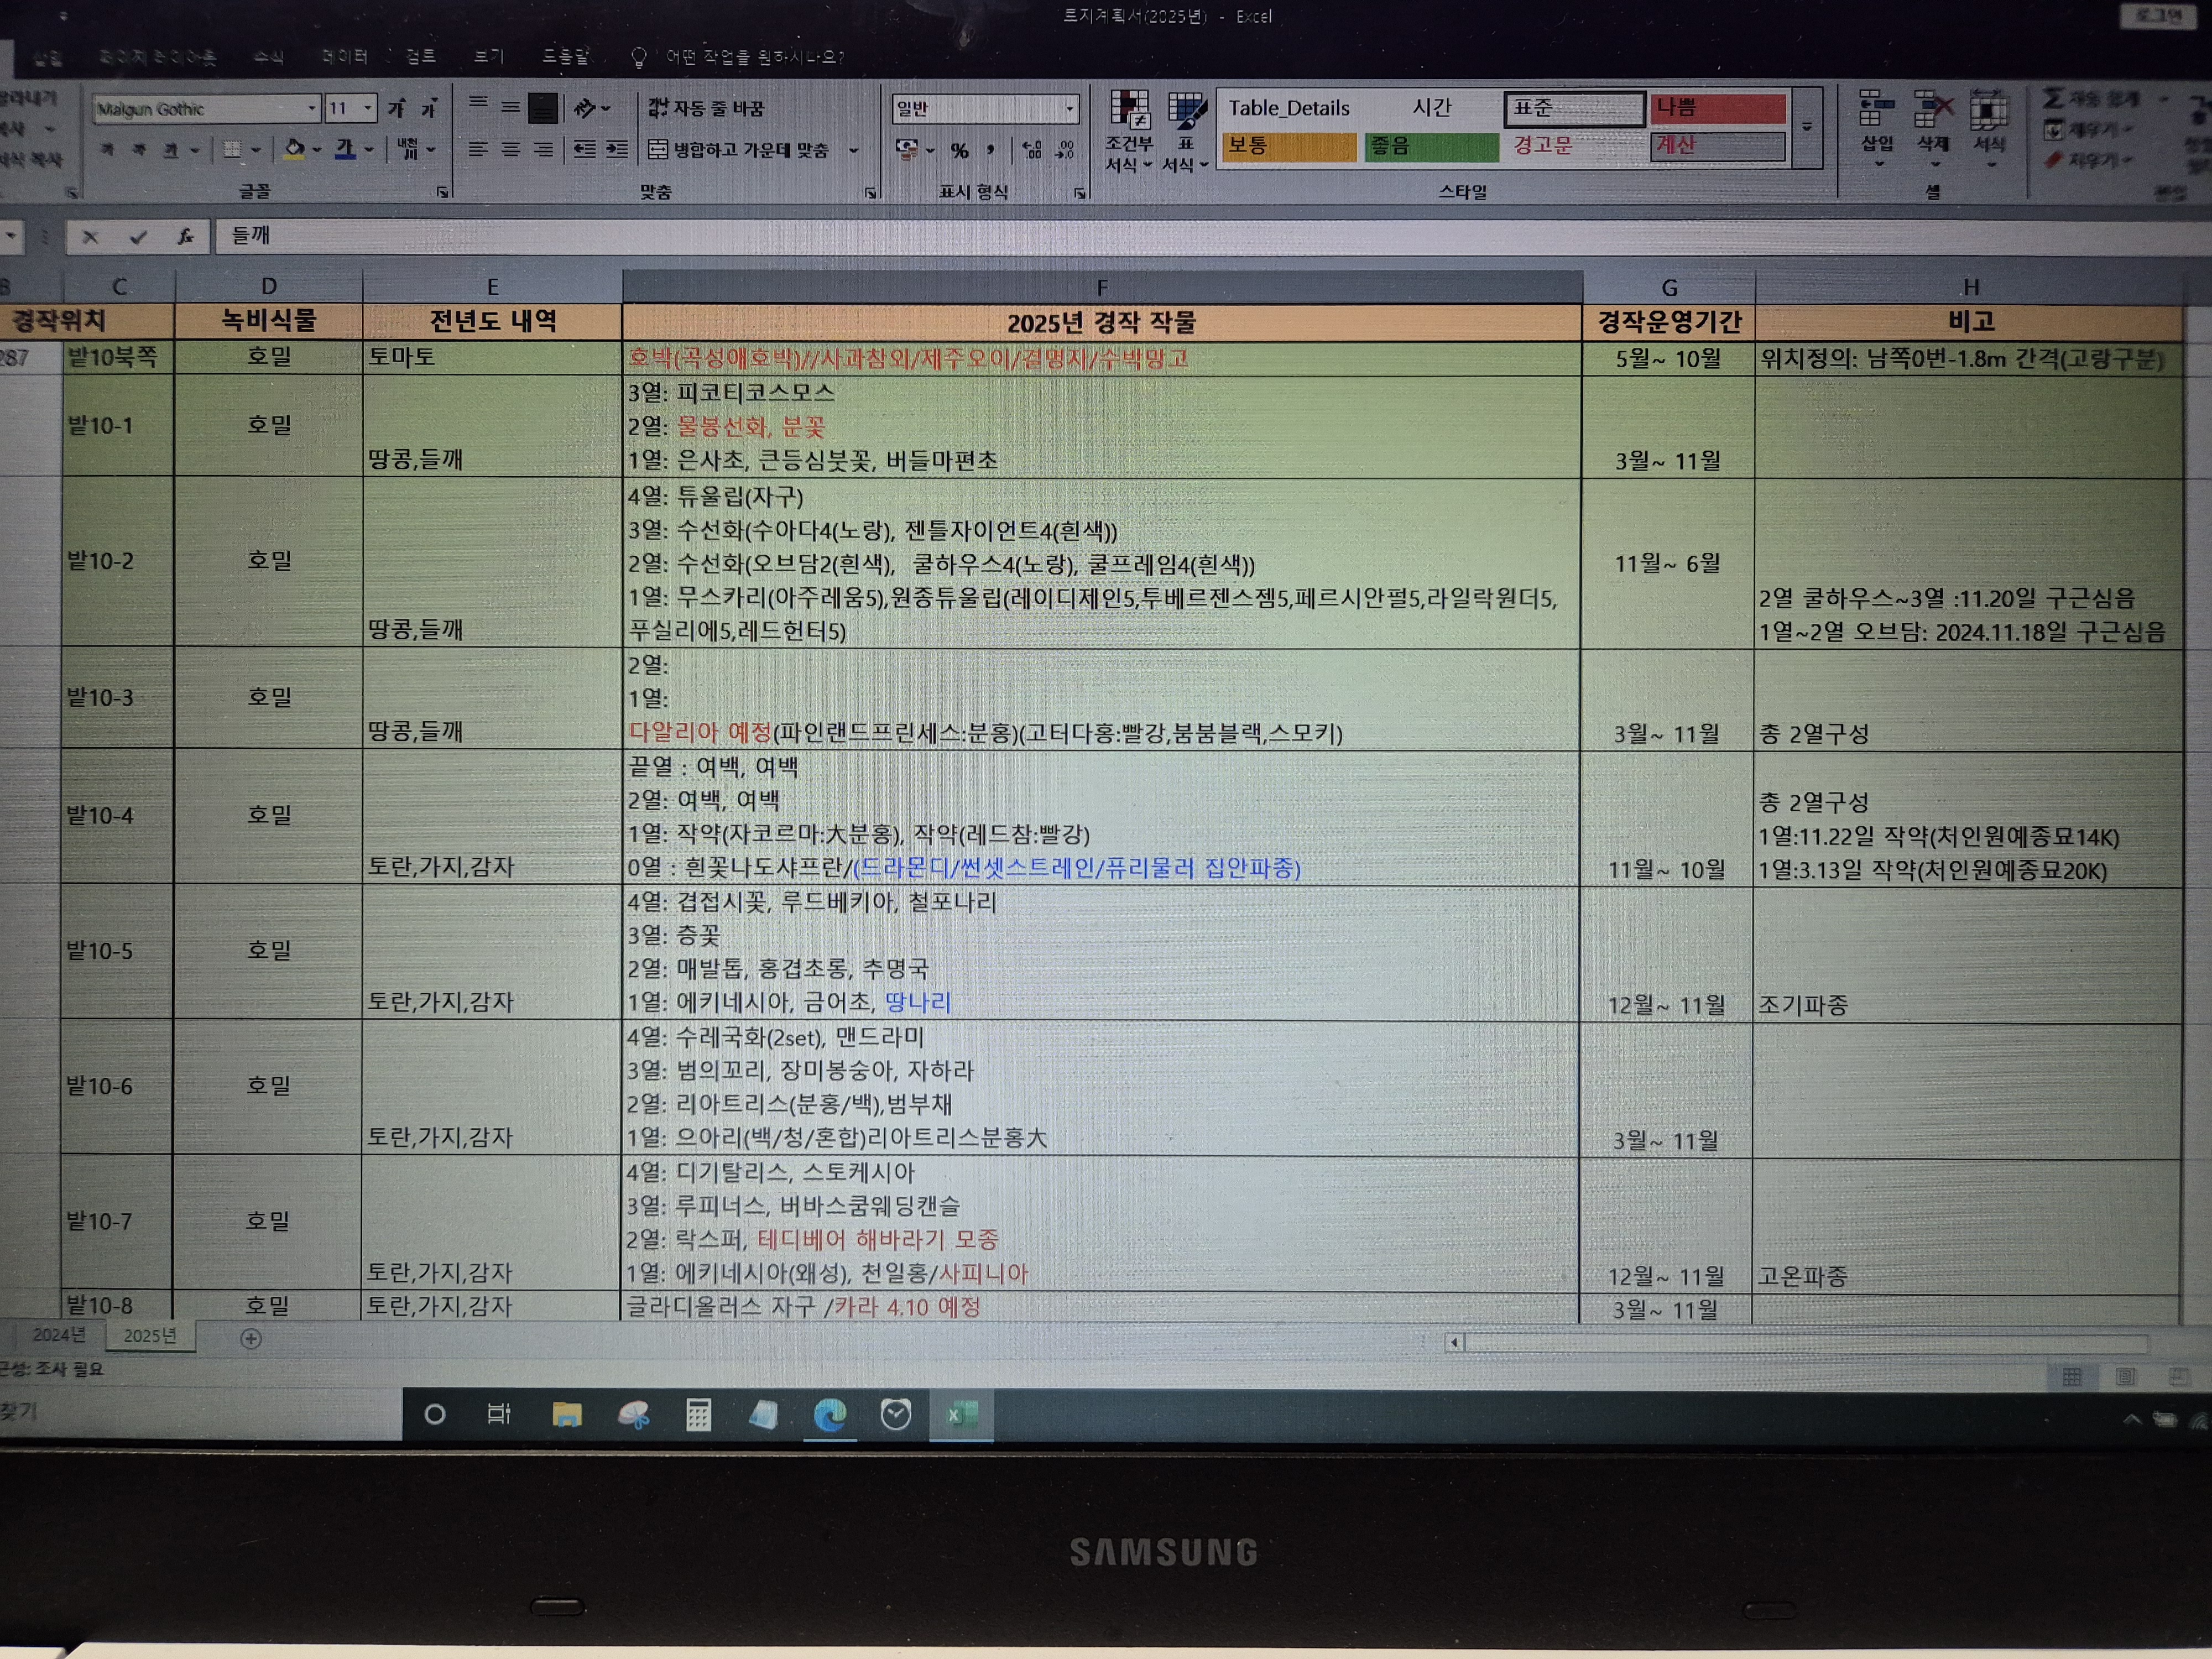The height and width of the screenshot is (1659, 2212).
Task: Click the increase font size icon
Action: pos(397,108)
